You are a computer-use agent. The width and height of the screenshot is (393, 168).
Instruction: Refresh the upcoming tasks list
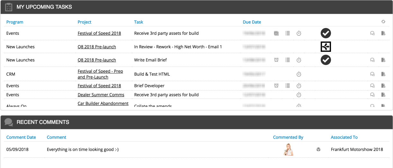383,22
